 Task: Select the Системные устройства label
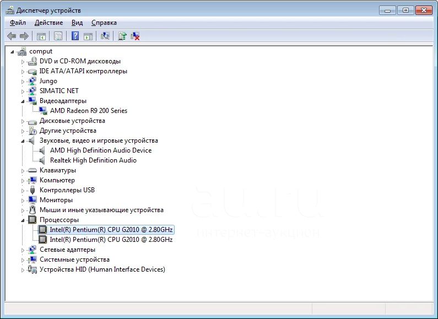(x=74, y=259)
